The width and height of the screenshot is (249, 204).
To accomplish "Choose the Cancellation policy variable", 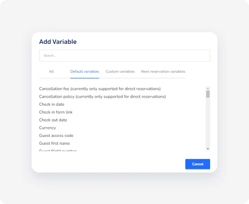I will 102,97.
